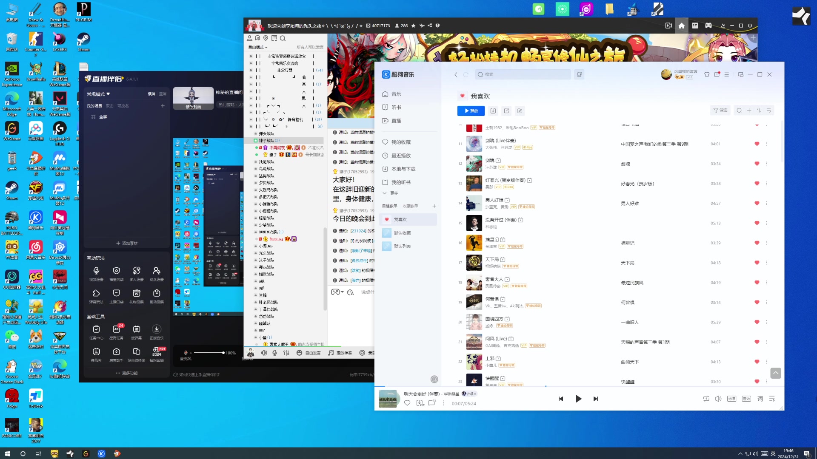817x459 pixels.
Task: Adjust microphone volume slider in 直播伴侣
Action: pos(209,353)
